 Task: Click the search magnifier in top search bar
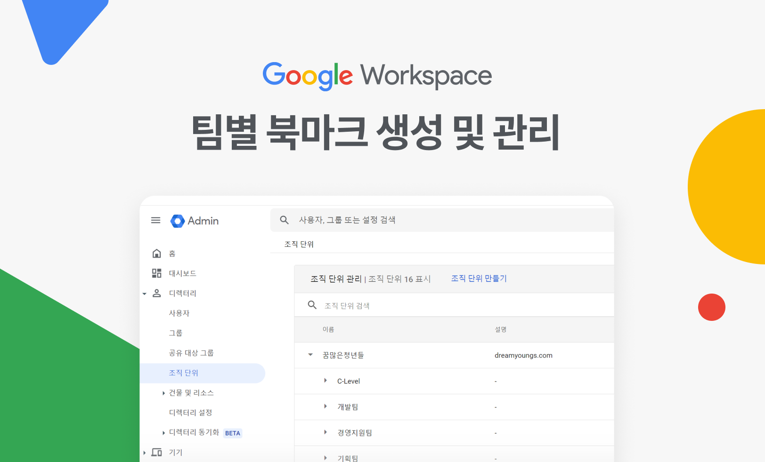pyautogui.click(x=284, y=220)
